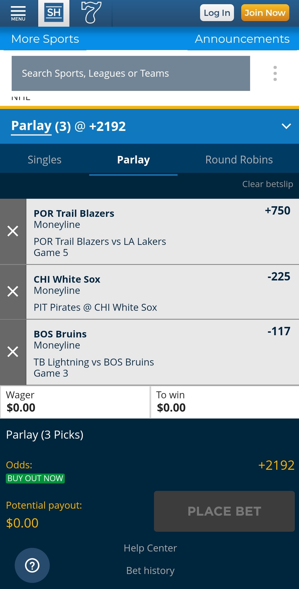
Task: Click the Log In button
Action: tap(217, 13)
